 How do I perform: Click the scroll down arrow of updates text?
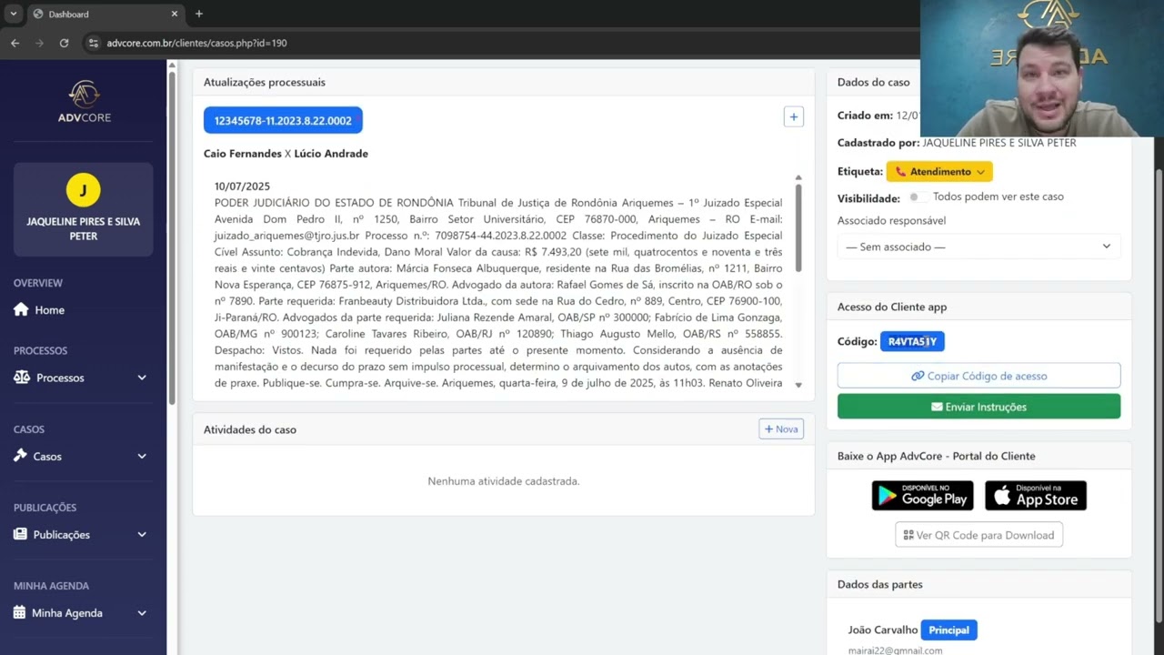(x=798, y=385)
